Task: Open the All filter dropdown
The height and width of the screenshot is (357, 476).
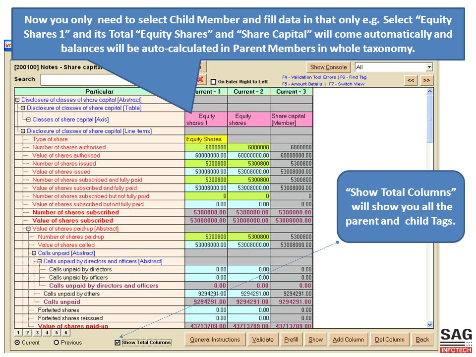Action: [x=429, y=67]
